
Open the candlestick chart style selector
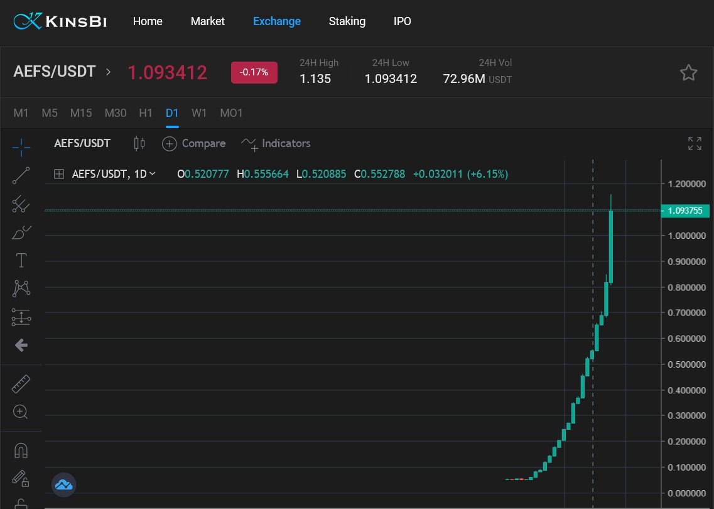click(139, 143)
